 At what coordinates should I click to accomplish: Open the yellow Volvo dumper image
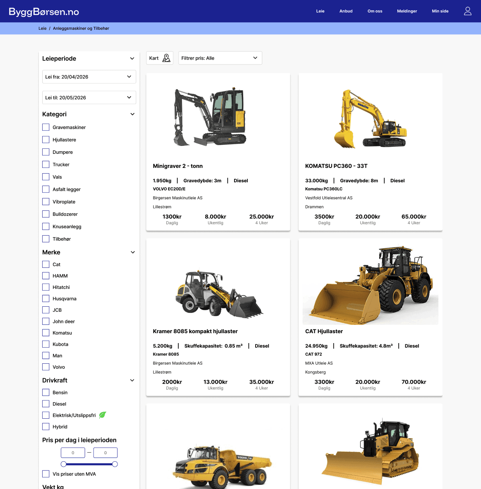tap(222, 467)
